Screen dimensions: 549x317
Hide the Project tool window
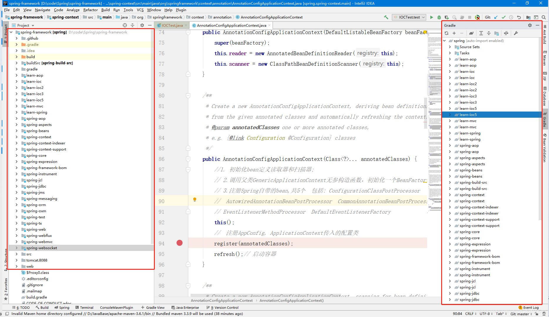coord(150,25)
